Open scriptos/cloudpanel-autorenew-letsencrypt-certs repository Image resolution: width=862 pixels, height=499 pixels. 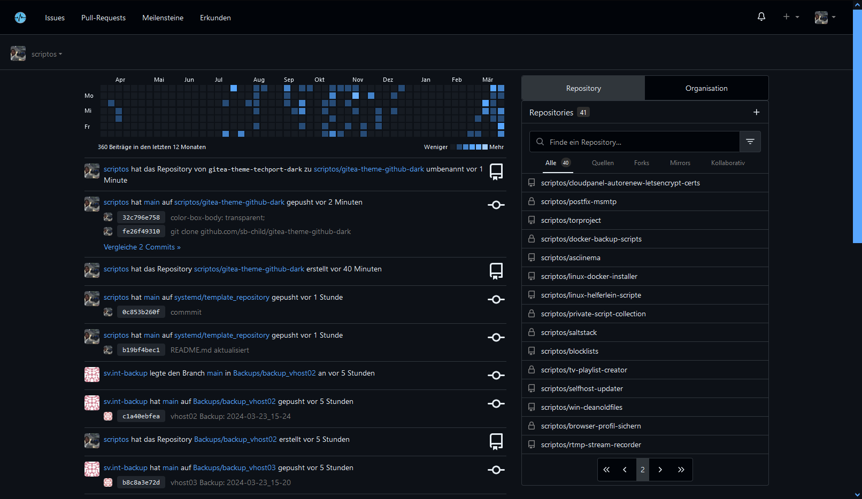tap(620, 183)
